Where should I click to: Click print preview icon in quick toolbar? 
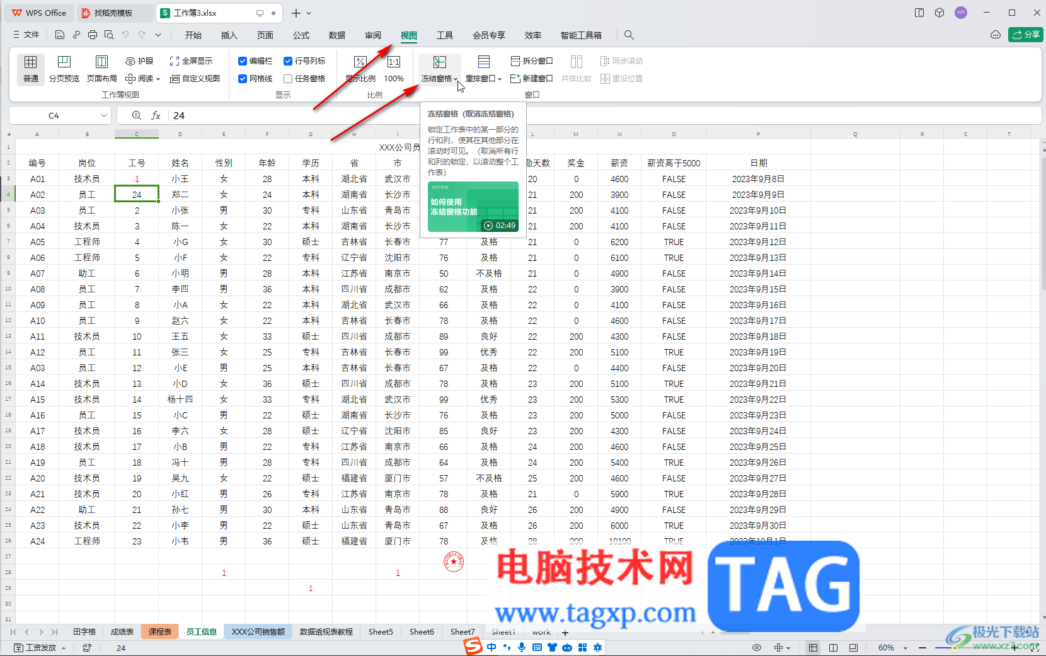point(109,35)
